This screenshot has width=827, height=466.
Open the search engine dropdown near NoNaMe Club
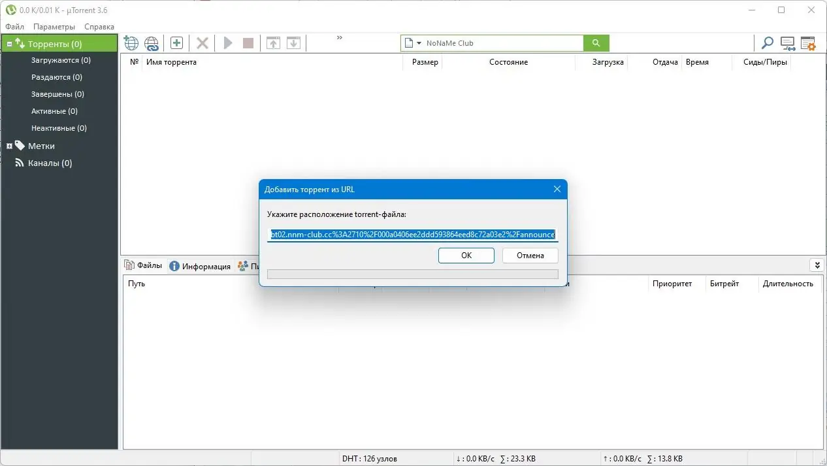(419, 42)
